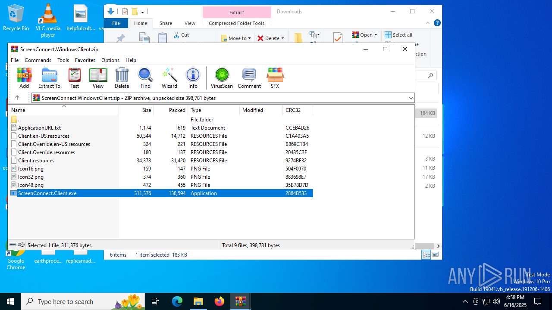
Task: Launch Firefox from taskbar
Action: tap(219, 301)
